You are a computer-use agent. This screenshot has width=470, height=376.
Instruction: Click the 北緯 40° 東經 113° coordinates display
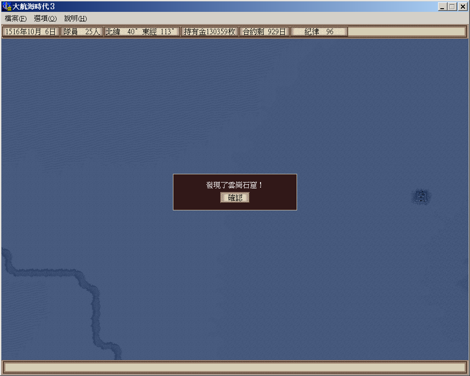click(141, 32)
